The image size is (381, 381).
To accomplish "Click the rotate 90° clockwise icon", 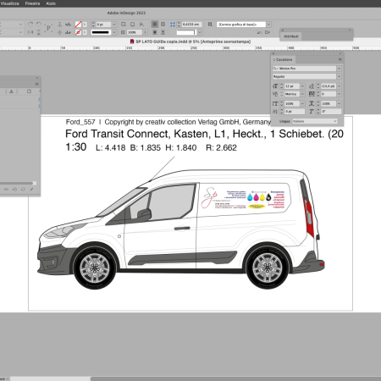I will click(30, 25).
